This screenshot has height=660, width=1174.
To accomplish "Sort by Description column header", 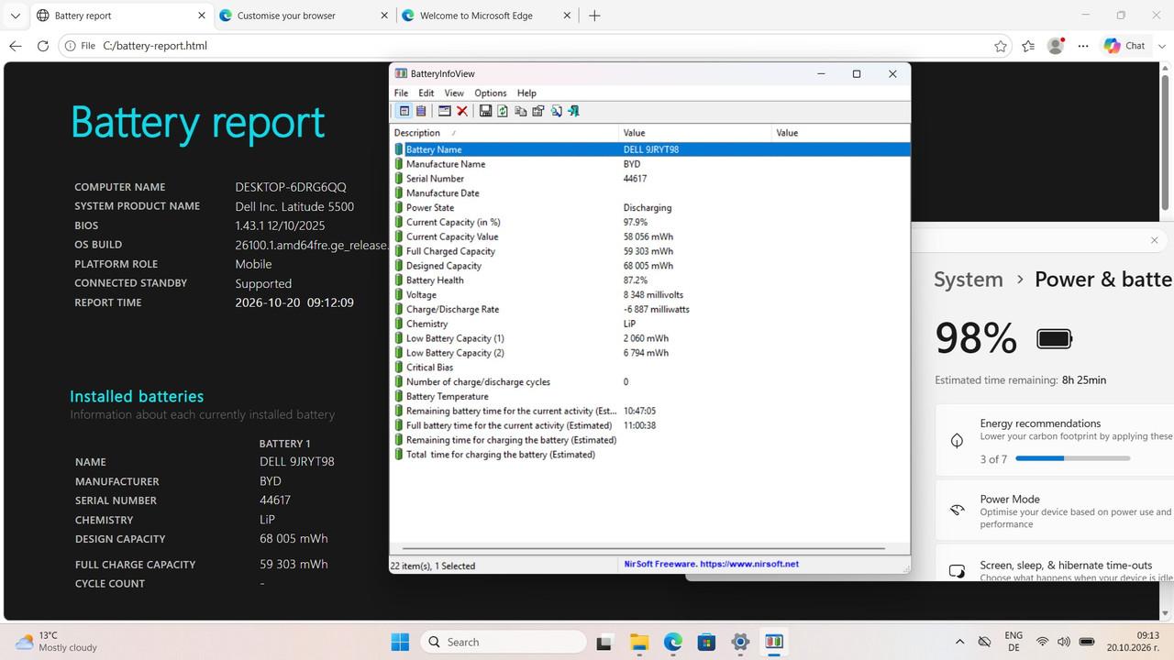I will pyautogui.click(x=504, y=133).
